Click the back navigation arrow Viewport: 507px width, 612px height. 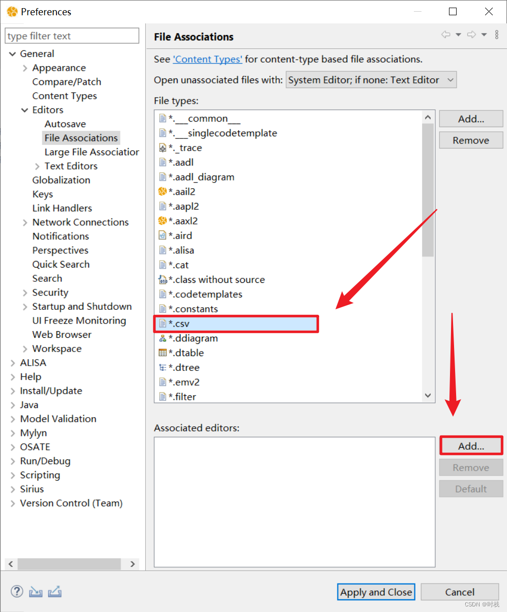[446, 35]
